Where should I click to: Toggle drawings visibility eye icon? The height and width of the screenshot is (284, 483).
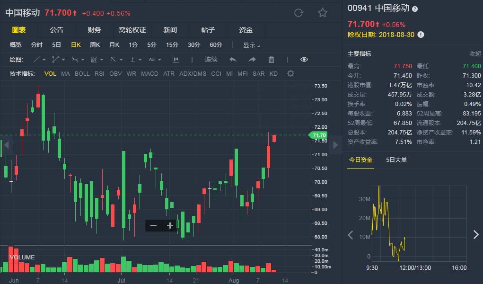coord(304,59)
